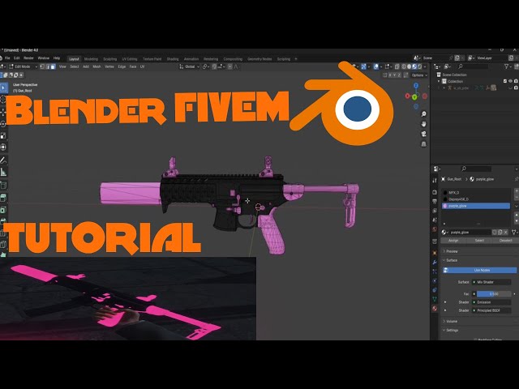Hide Collection using eye icon
Viewport: 519px width, 389px height.
pos(510,81)
